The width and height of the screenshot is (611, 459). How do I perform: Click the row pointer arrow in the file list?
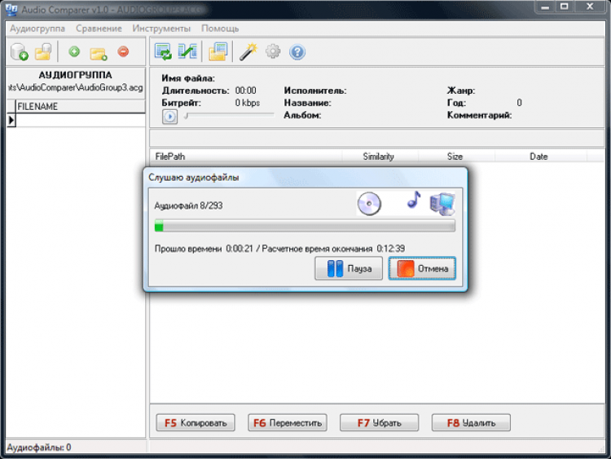[x=11, y=120]
